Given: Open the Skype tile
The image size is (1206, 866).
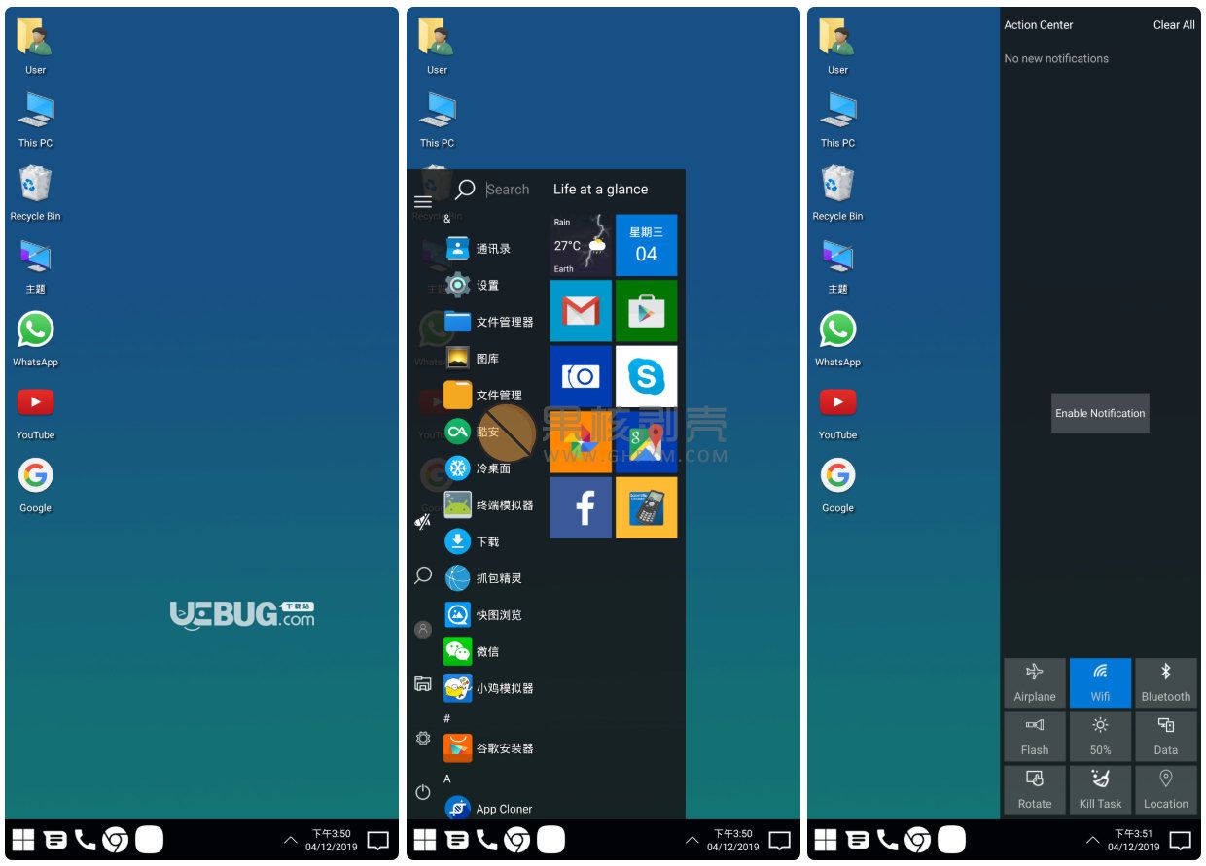Looking at the screenshot, I should [646, 376].
